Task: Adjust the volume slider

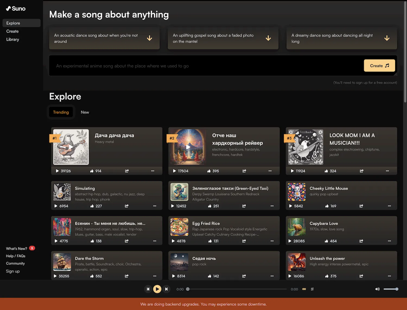Action: 391,289
